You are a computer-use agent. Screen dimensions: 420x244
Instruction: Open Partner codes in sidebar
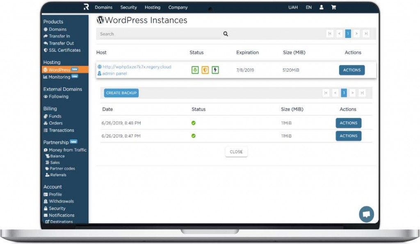pos(60,169)
